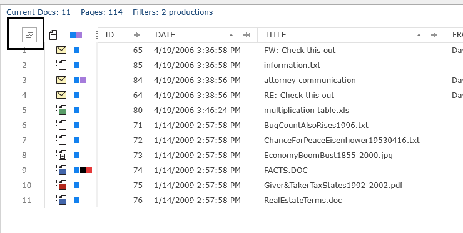Click the TITLE column header label
Screen dimensions: 463x233
[275, 35]
